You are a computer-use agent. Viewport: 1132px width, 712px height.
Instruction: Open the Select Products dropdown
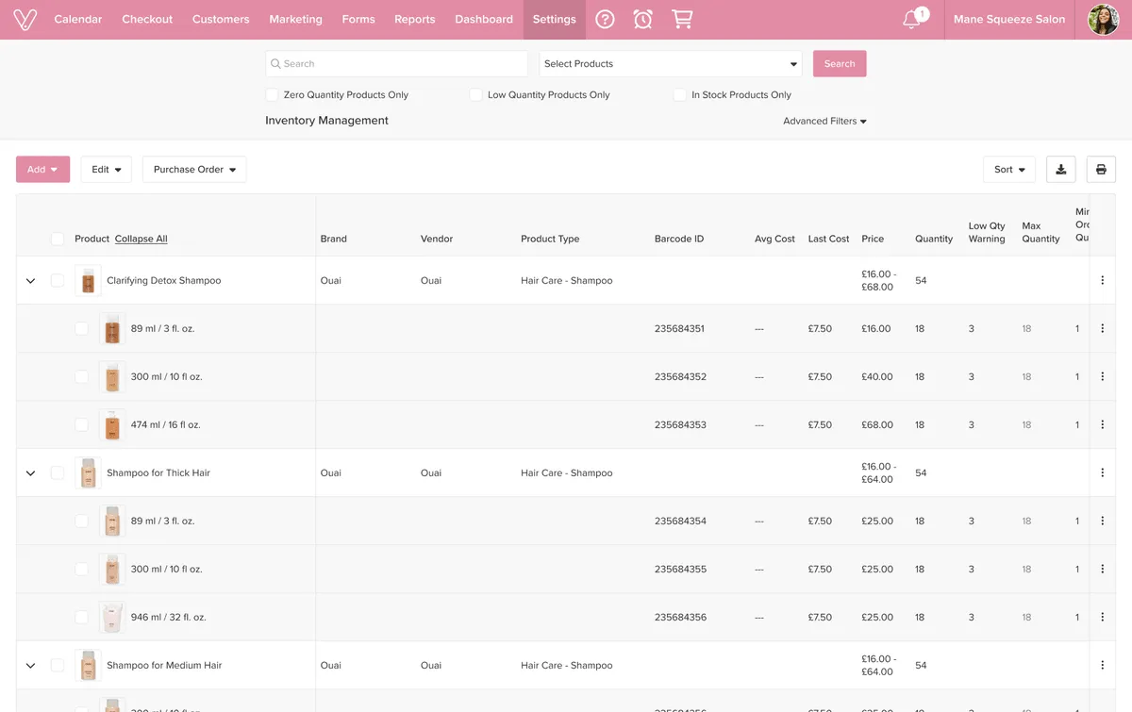(x=670, y=64)
